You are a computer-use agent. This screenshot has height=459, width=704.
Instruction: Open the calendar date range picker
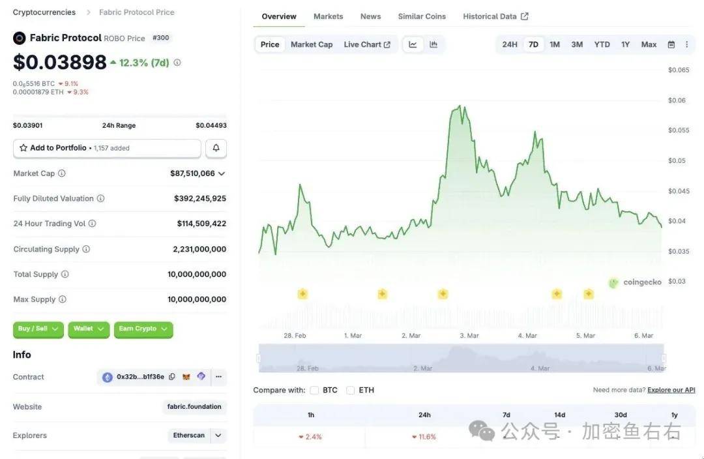point(671,44)
